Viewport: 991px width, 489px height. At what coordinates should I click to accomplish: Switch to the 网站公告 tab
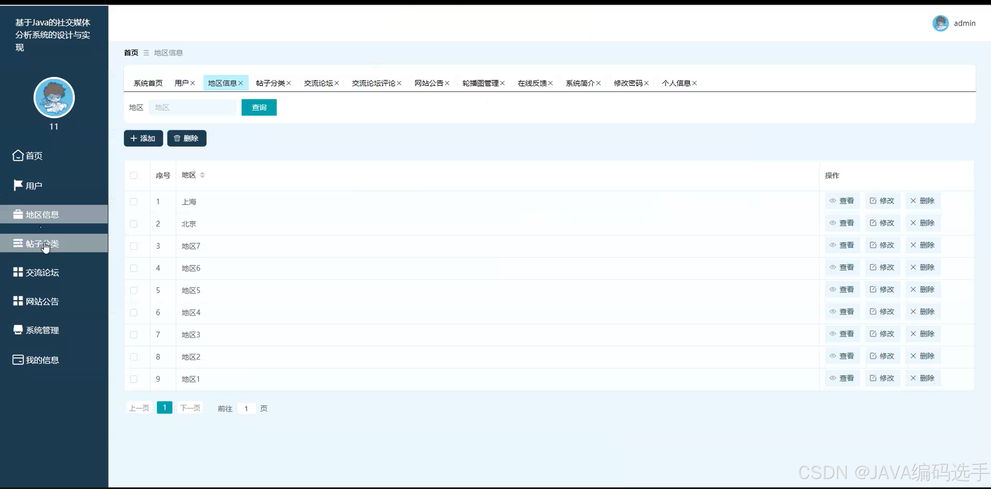point(429,83)
